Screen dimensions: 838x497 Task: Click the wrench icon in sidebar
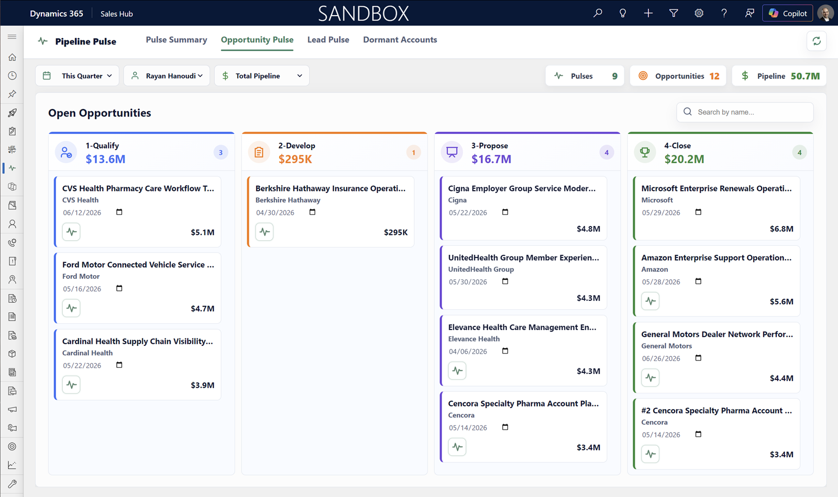point(12,483)
